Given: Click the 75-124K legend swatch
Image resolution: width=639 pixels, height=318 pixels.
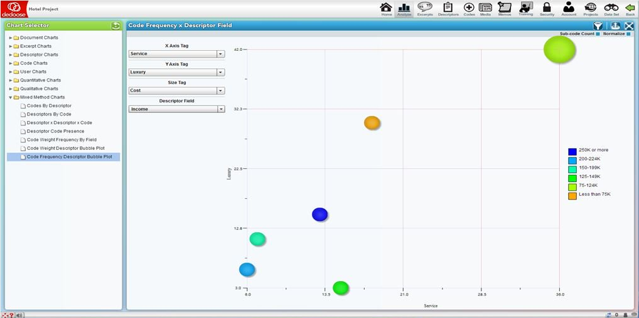Looking at the screenshot, I should [572, 187].
